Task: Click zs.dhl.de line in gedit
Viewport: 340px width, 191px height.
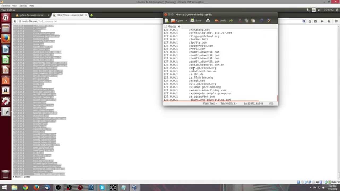Action: tap(196, 74)
